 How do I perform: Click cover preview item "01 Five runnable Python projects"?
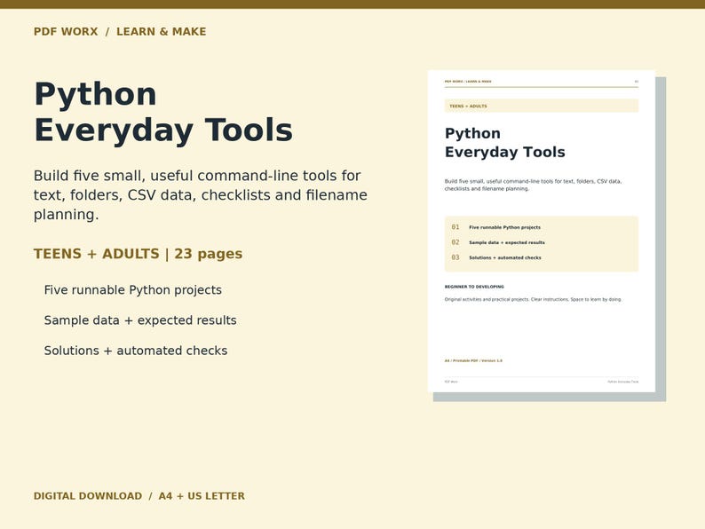point(496,227)
